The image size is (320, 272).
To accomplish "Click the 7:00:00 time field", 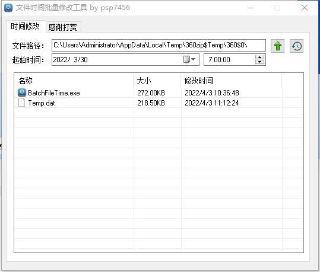I will (x=230, y=59).
